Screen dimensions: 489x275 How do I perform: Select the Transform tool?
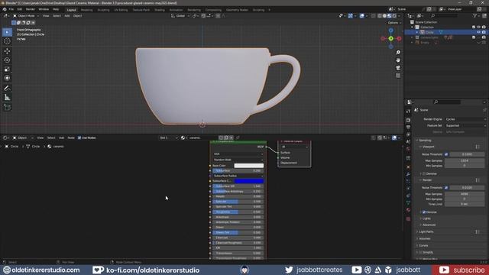(x=7, y=78)
